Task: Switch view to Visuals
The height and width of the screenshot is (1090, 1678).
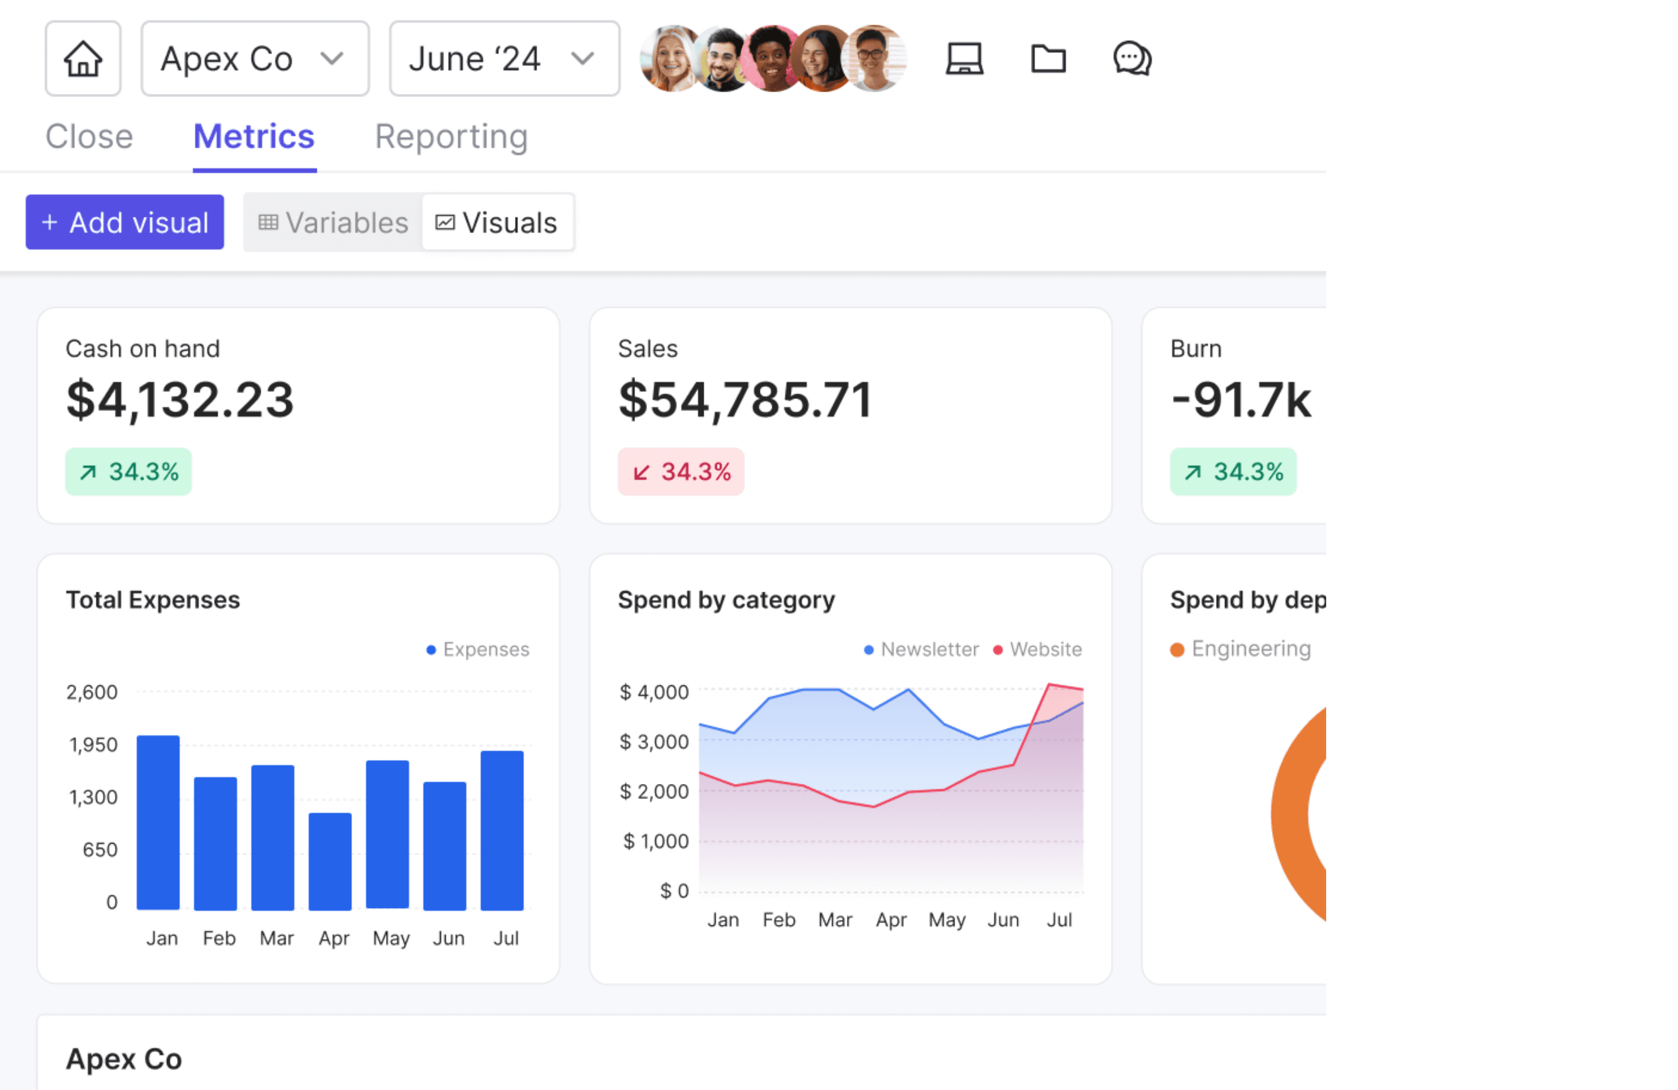Action: (498, 223)
